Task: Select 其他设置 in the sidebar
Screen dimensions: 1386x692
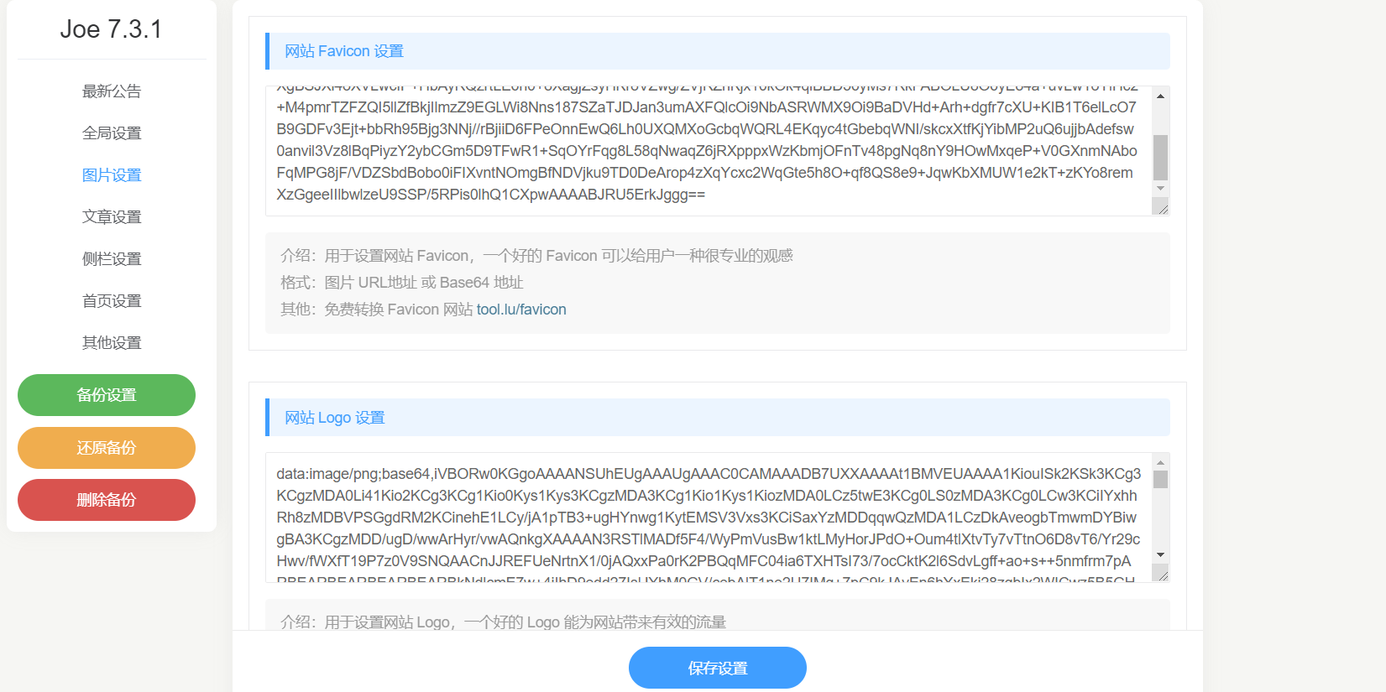Action: click(x=112, y=343)
